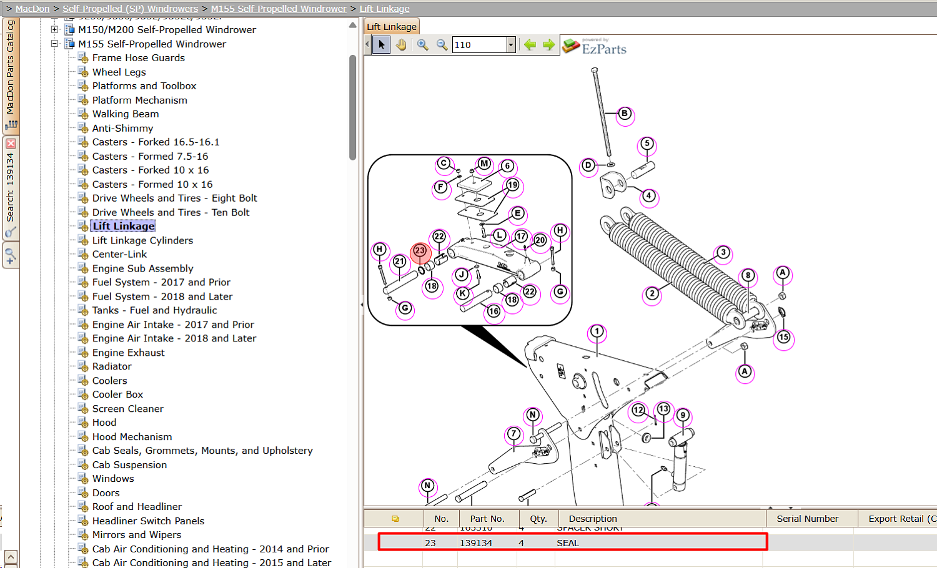Sort by the Qty. column header
Screen dimensions: 937x568
pyautogui.click(x=538, y=519)
